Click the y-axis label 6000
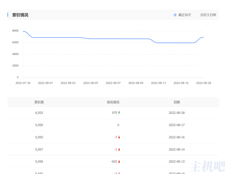 tap(15, 42)
